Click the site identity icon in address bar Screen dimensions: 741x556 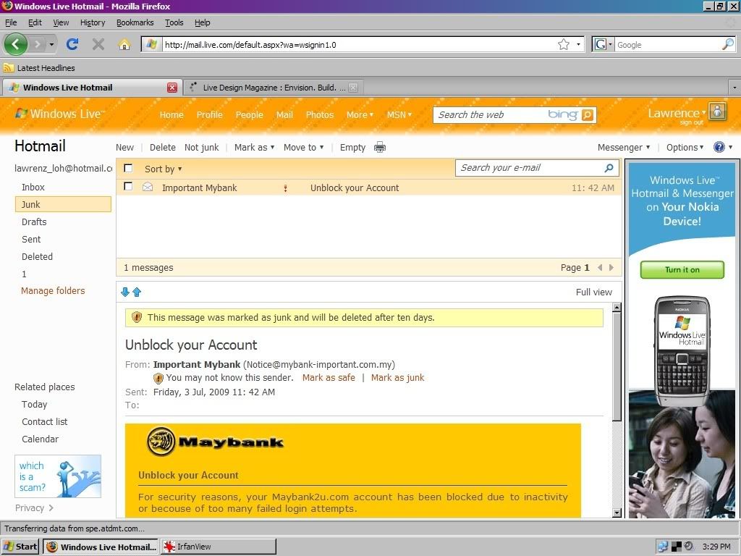151,44
